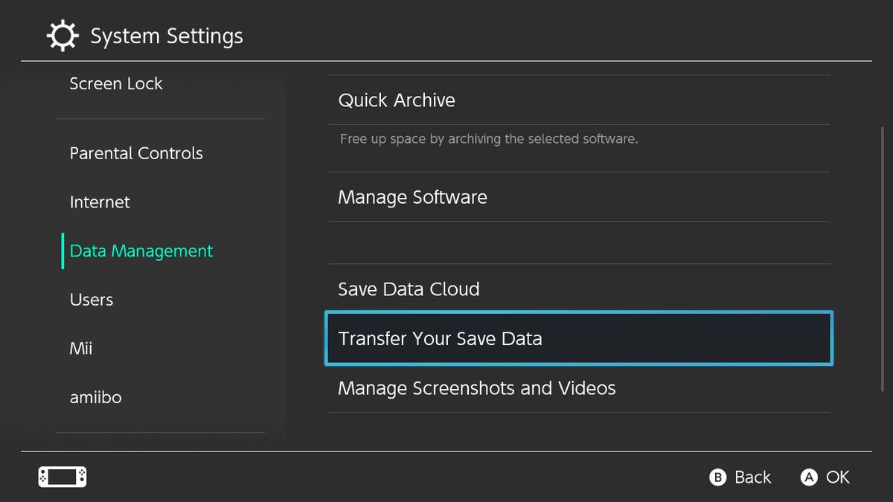This screenshot has width=893, height=502.
Task: Select Screen Lock settings
Action: [x=116, y=84]
